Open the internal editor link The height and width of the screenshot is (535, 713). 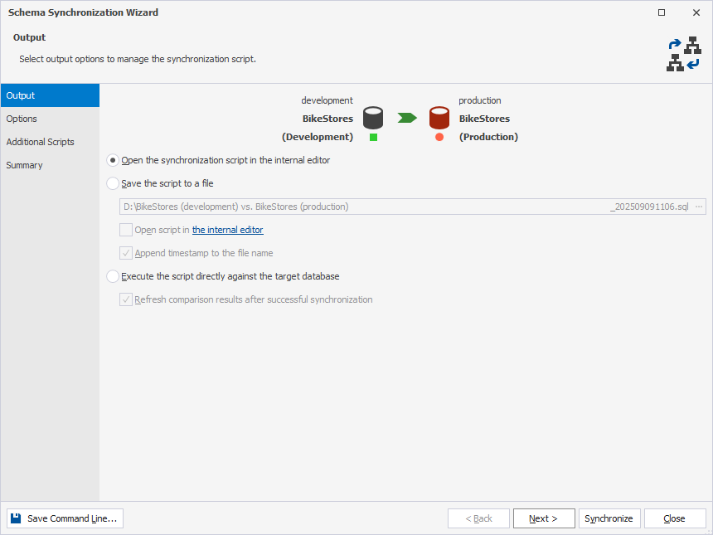coord(227,230)
